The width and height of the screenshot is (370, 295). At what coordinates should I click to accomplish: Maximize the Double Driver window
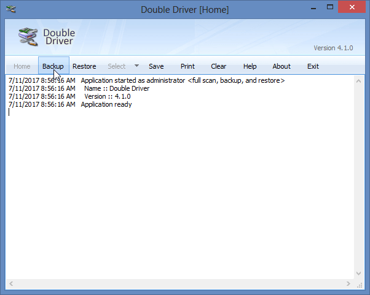coord(330,7)
